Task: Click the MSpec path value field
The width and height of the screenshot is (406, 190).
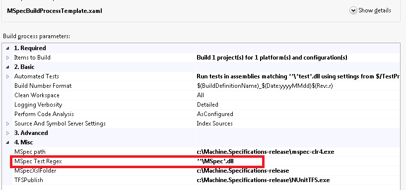Action: 298,152
